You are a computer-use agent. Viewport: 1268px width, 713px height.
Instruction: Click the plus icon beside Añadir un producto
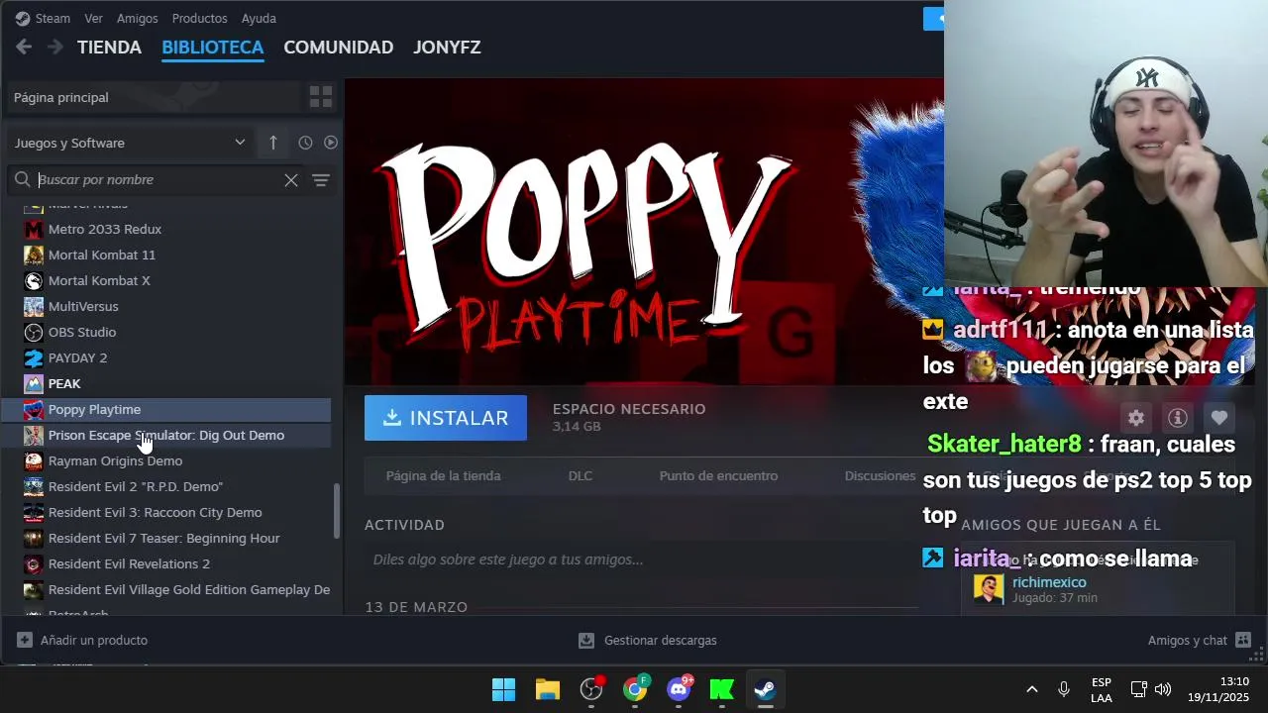point(25,640)
